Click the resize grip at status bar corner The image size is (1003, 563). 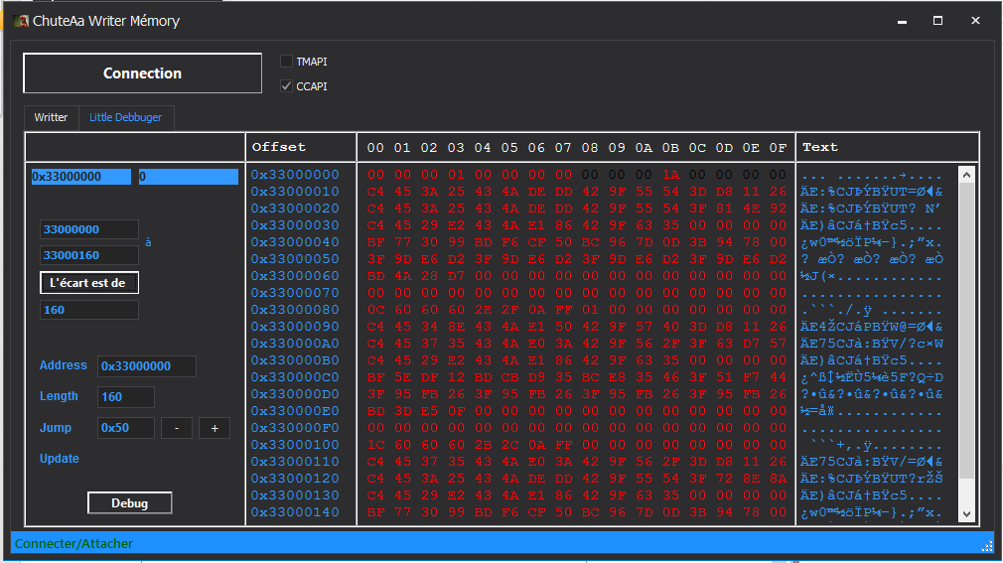pos(986,546)
